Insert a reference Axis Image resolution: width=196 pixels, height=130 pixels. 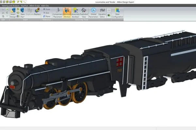pos(46,13)
